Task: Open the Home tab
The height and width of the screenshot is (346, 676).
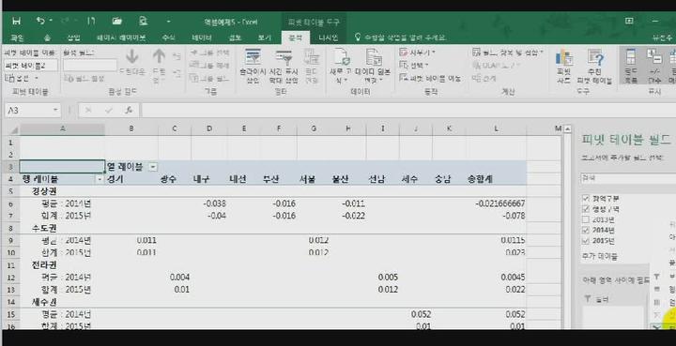Action: click(x=47, y=38)
